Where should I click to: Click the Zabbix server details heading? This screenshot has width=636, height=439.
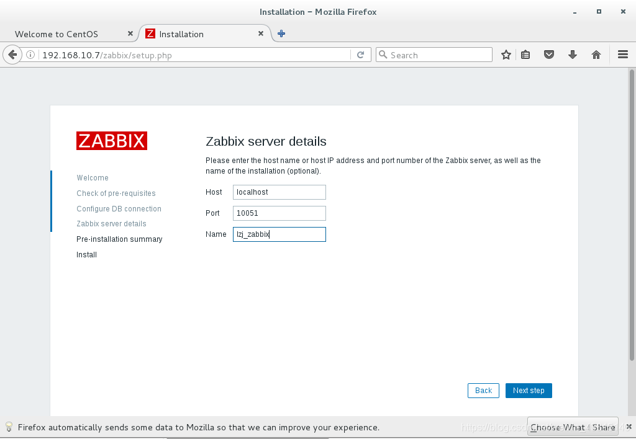click(266, 141)
